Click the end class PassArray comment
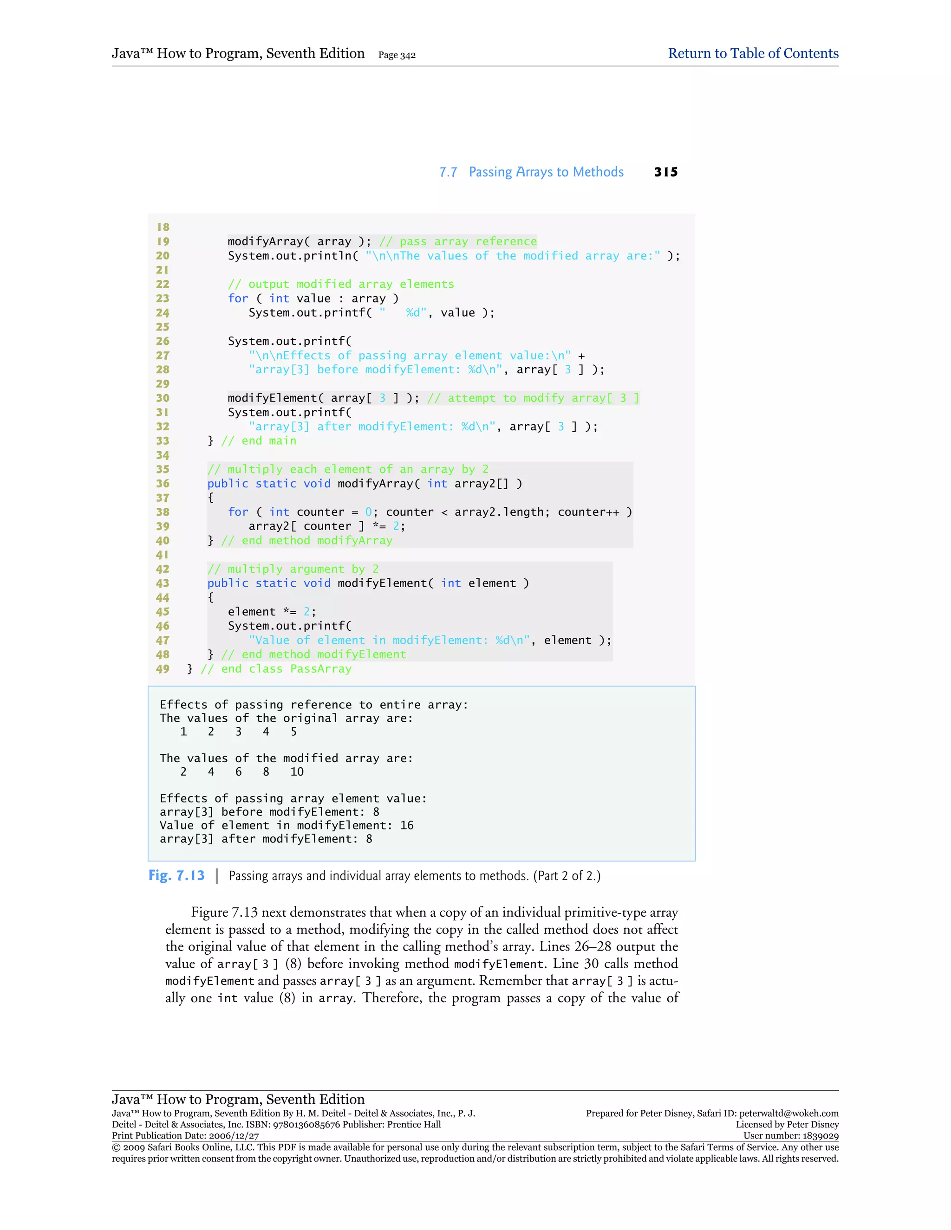 [275, 669]
